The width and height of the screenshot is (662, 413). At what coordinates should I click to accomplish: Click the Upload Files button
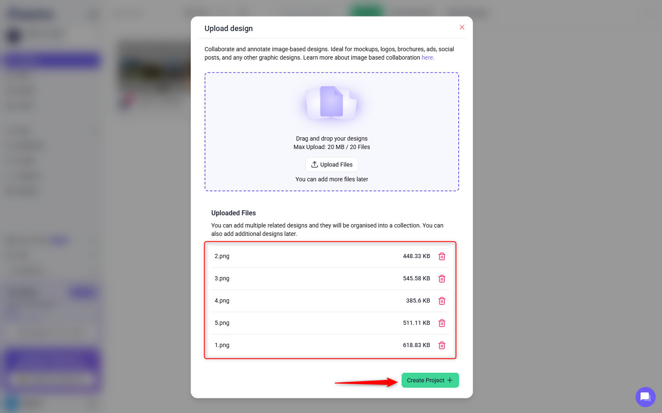click(331, 165)
